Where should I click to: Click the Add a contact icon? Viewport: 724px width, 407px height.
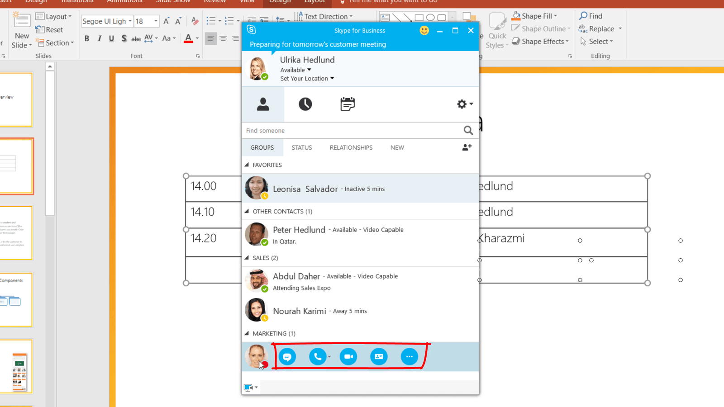pos(467,147)
